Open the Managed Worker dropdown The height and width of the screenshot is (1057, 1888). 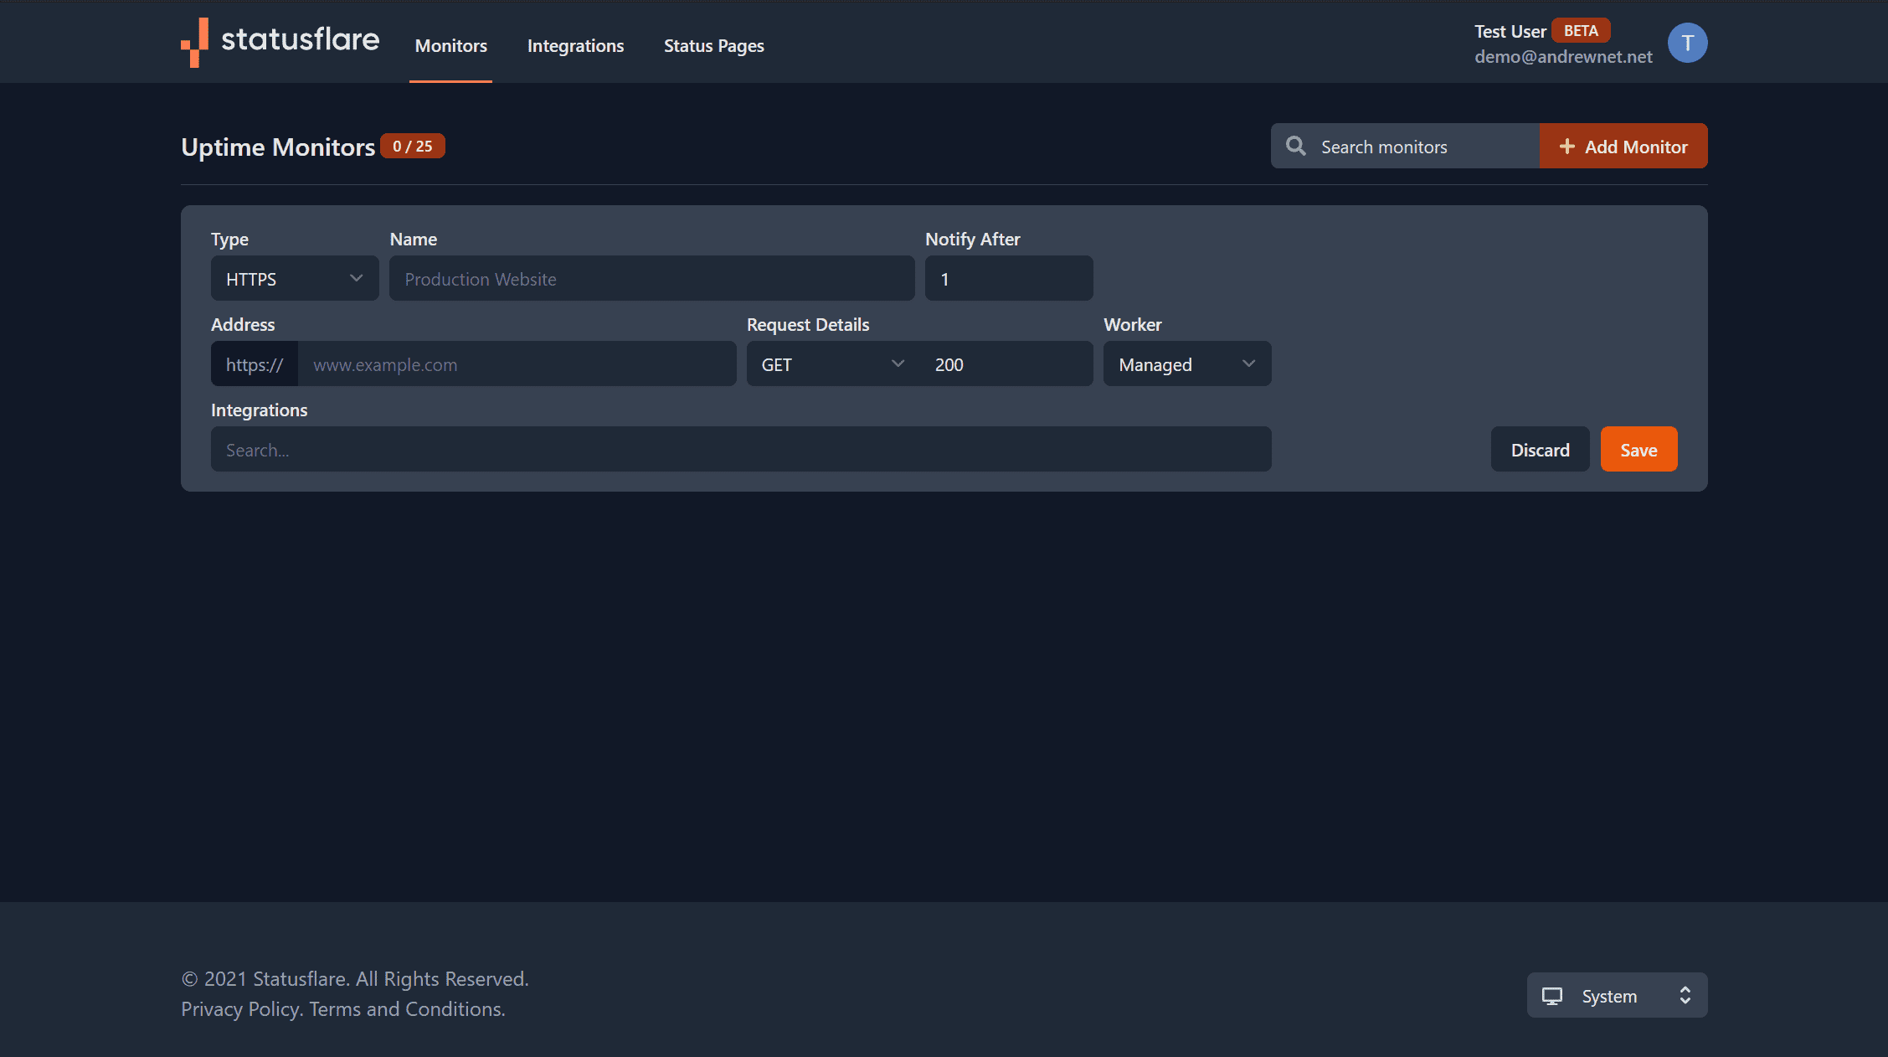point(1186,364)
